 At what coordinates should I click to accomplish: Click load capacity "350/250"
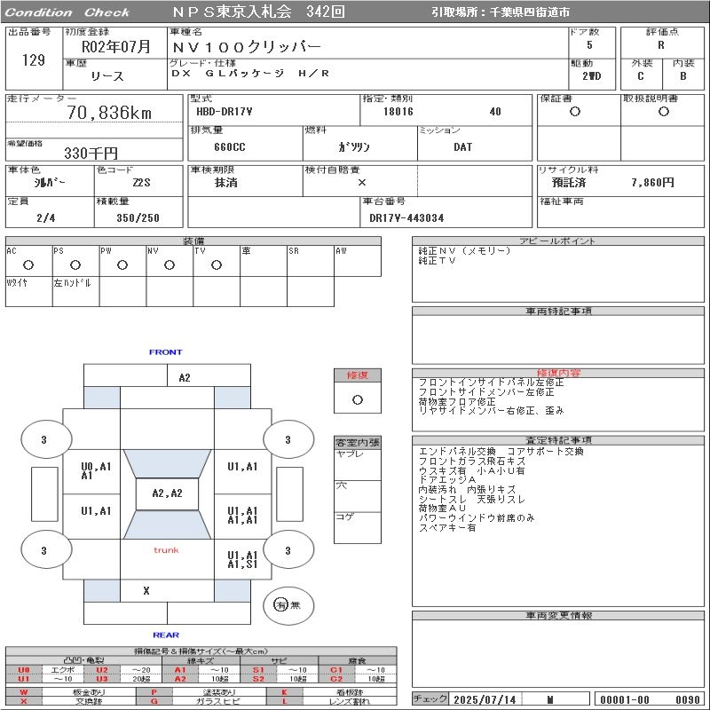coord(138,217)
